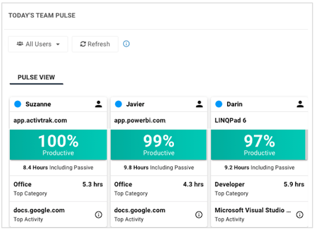317x232 pixels.
Task: Click the 4.3 hrs value
Action: tap(193, 184)
